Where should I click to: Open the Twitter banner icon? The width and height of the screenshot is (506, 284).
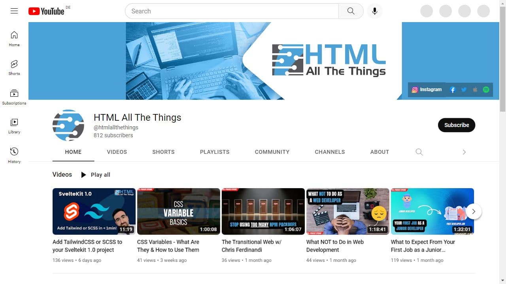click(464, 90)
